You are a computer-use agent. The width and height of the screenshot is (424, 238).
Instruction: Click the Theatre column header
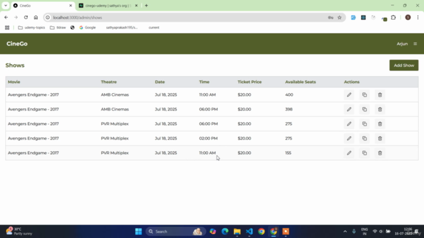pos(109,82)
